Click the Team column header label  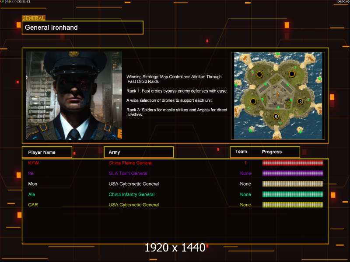tap(241, 152)
